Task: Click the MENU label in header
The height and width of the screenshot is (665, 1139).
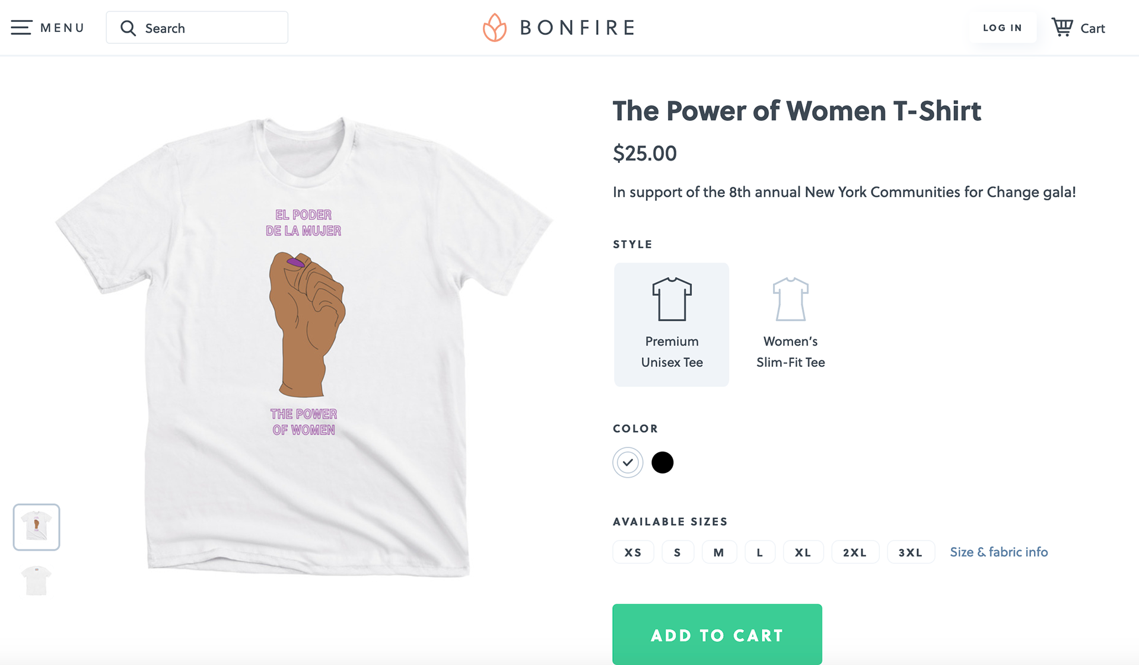Action: pos(62,28)
